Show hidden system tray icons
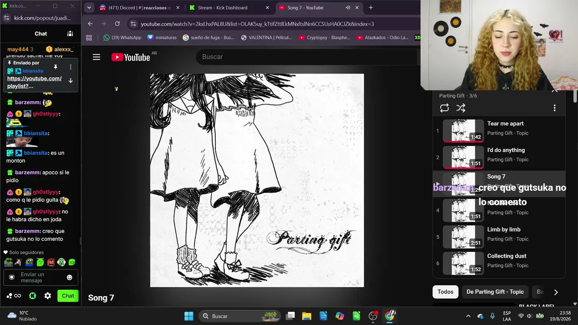The width and height of the screenshot is (578, 325). [x=468, y=316]
